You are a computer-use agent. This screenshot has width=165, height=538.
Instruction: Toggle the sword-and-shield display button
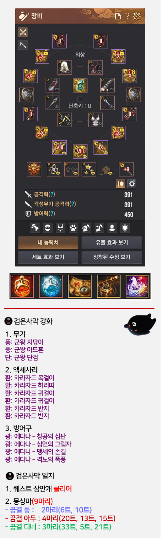pyautogui.click(x=121, y=184)
